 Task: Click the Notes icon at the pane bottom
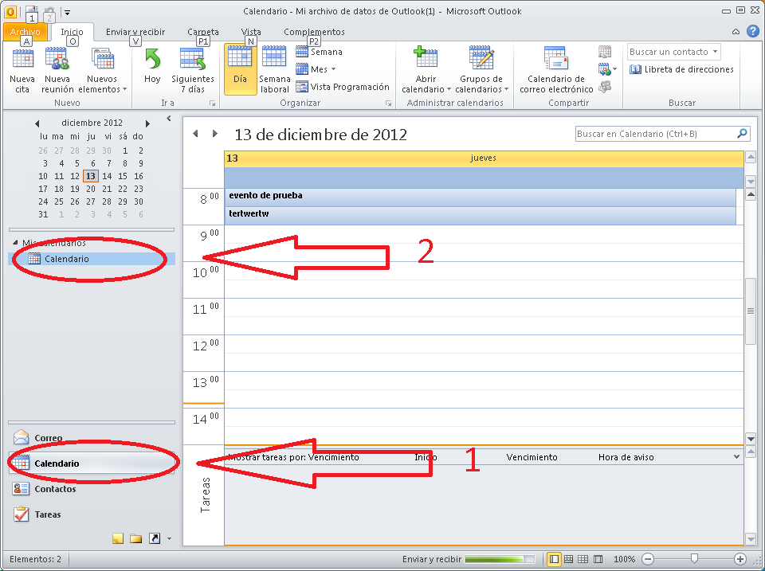pos(118,538)
